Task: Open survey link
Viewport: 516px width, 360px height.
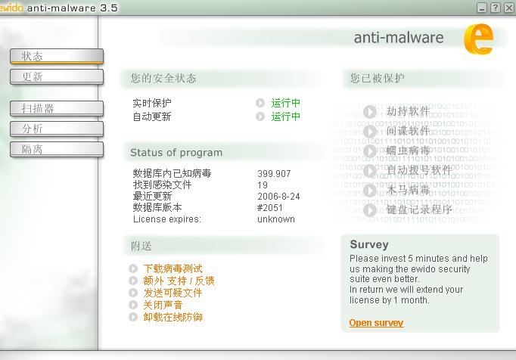Action: click(x=376, y=323)
